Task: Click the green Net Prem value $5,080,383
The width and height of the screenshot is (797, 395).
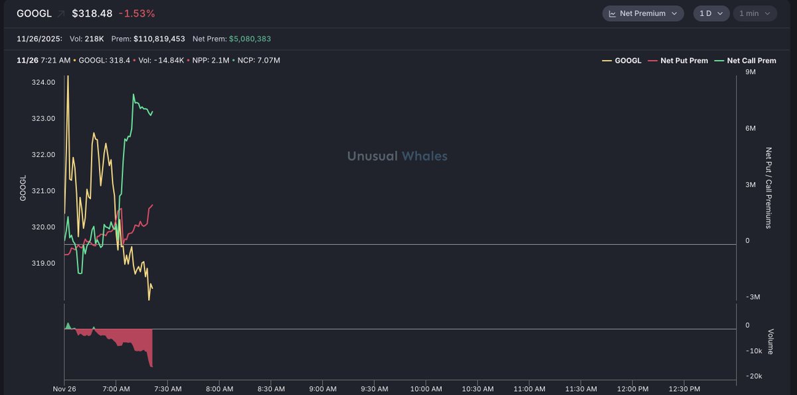Action: [x=250, y=39]
